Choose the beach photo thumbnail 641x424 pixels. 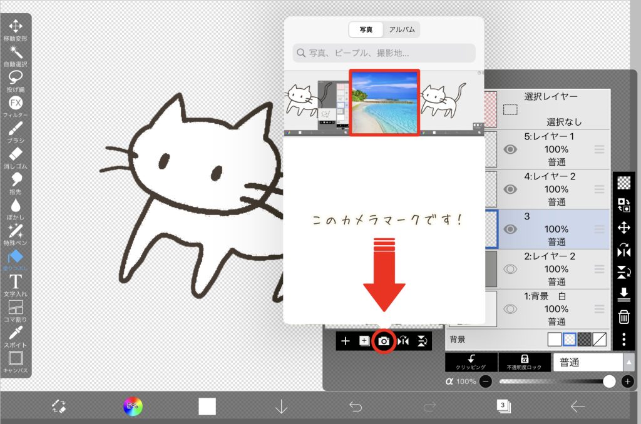(x=384, y=103)
